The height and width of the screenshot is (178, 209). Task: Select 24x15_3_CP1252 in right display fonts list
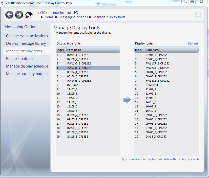coord(156,137)
